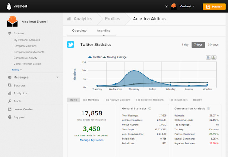Select the 30 days range
The height and width of the screenshot is (157, 228).
pyautogui.click(x=213, y=45)
